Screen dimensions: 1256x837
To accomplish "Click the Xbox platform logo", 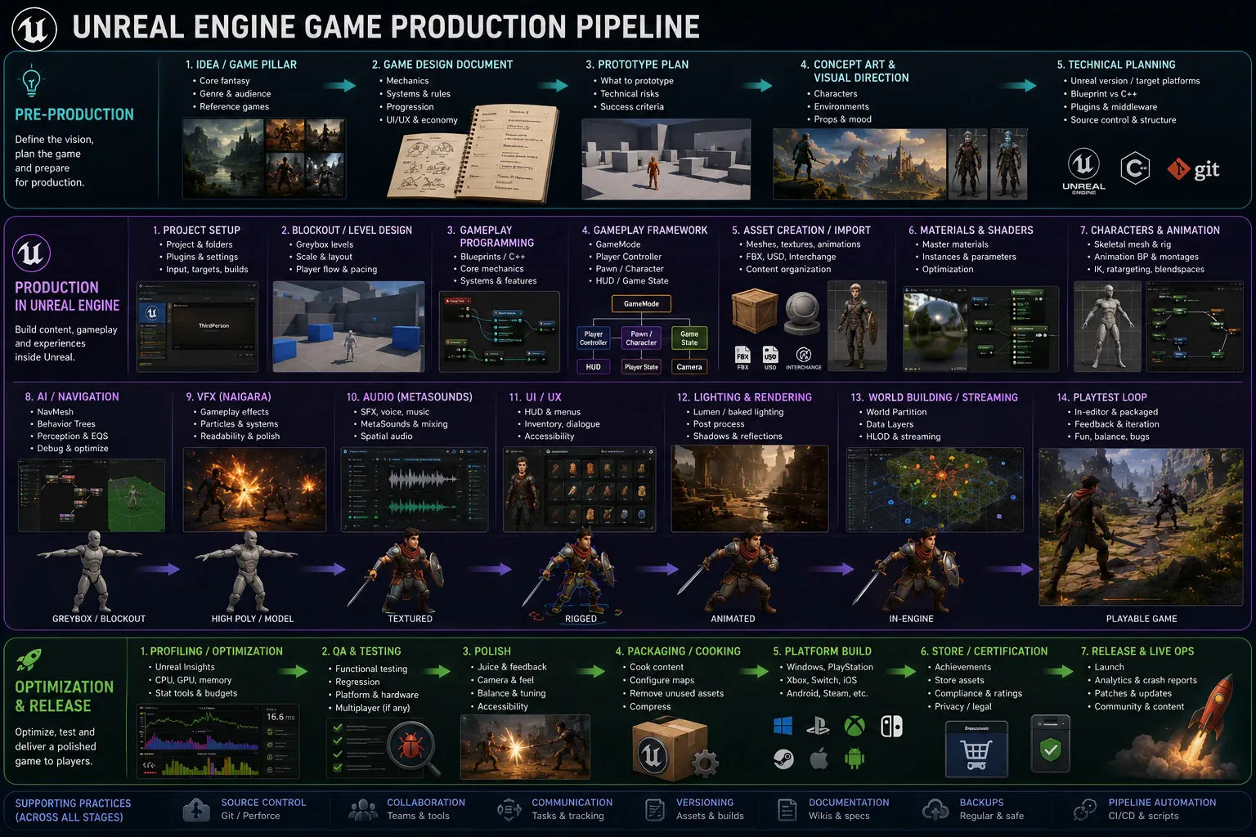I will [855, 726].
